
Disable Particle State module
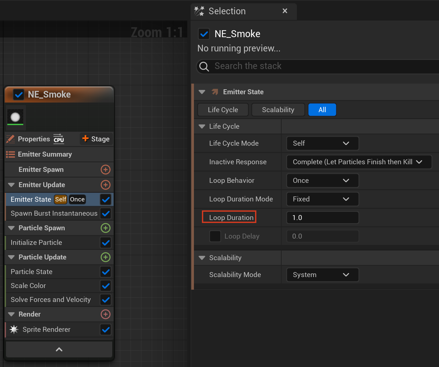[x=106, y=272]
